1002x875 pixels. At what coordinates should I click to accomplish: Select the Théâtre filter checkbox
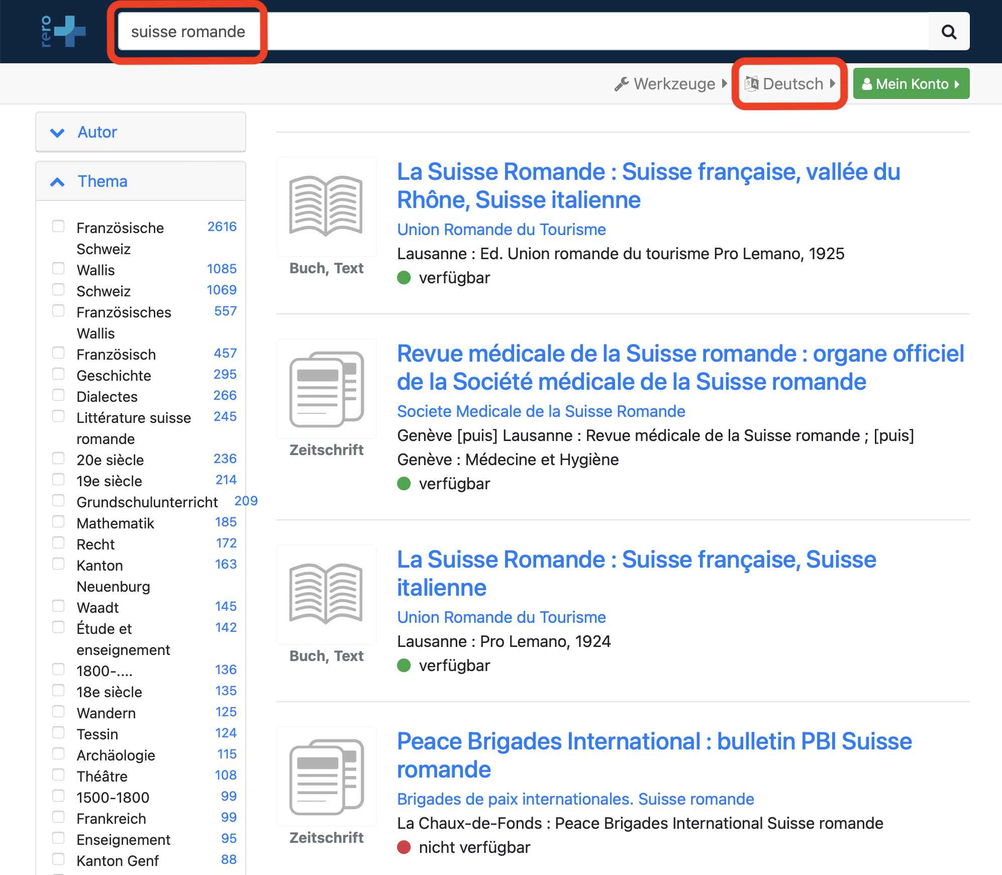tap(58, 775)
